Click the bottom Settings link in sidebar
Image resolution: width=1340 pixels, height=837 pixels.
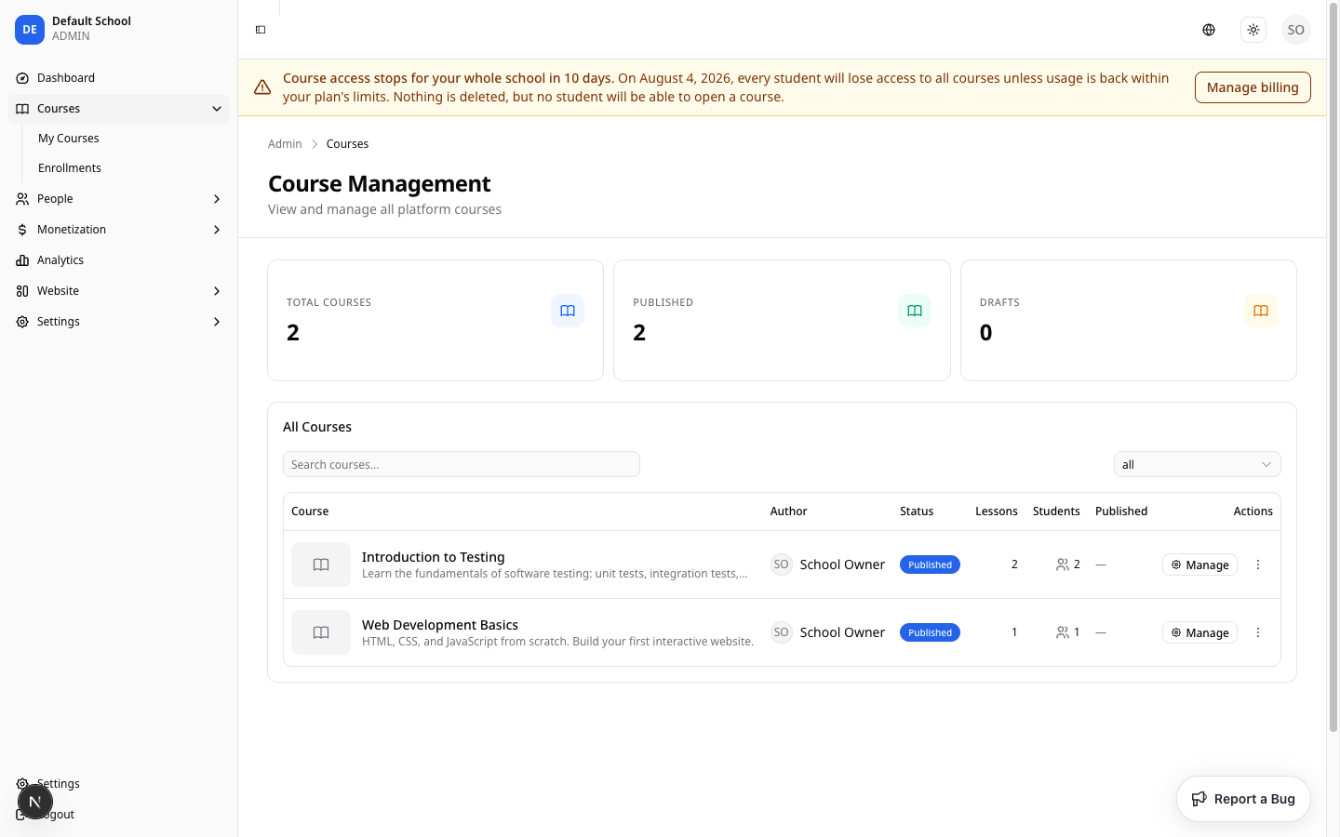pyautogui.click(x=119, y=784)
